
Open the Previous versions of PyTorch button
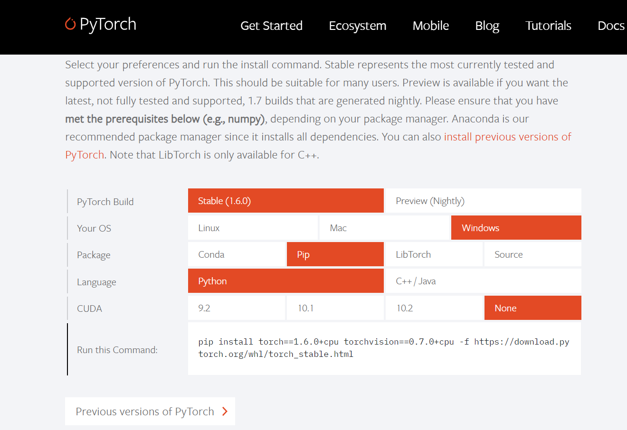pos(150,411)
